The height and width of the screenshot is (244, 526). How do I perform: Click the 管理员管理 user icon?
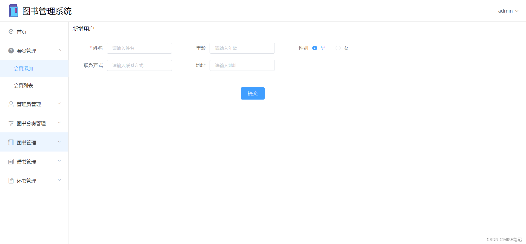pos(11,104)
